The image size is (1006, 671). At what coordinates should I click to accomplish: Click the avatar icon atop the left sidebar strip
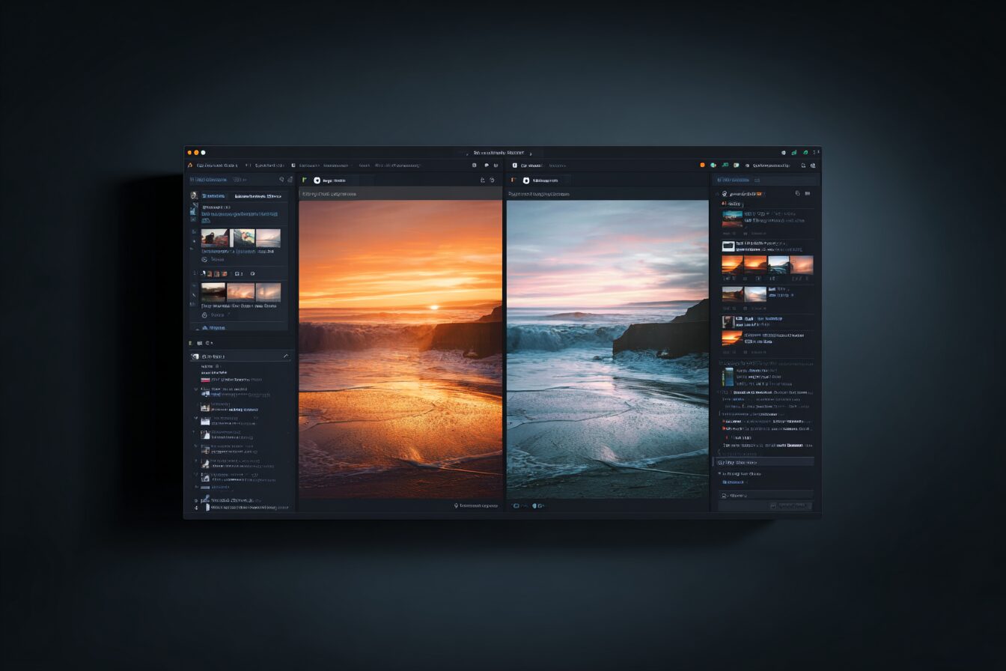pyautogui.click(x=194, y=195)
